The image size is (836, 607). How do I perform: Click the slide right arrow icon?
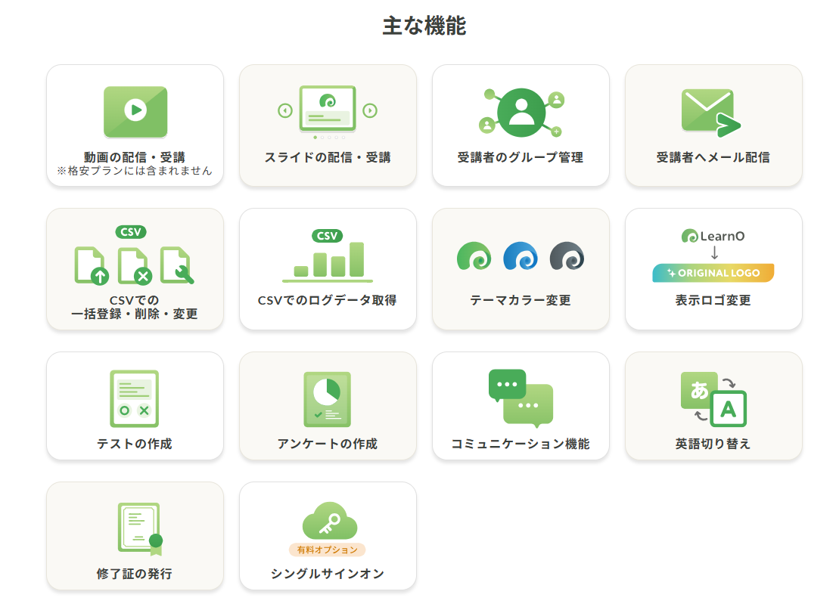pyautogui.click(x=370, y=111)
